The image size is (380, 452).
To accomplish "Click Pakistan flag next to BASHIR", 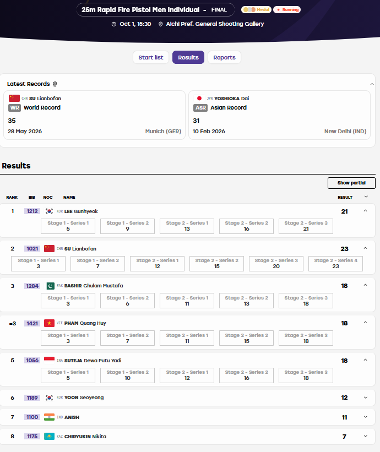I will (51, 286).
